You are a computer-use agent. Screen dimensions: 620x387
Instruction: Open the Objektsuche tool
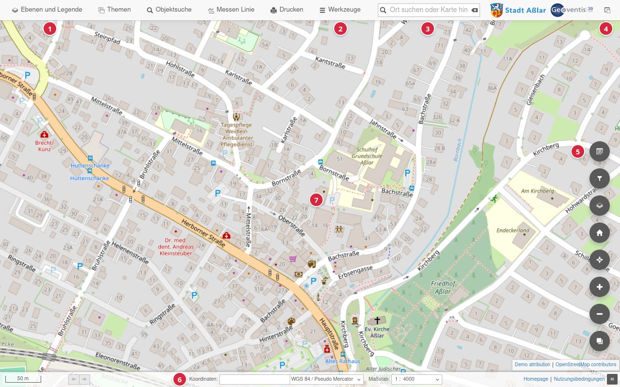click(169, 10)
